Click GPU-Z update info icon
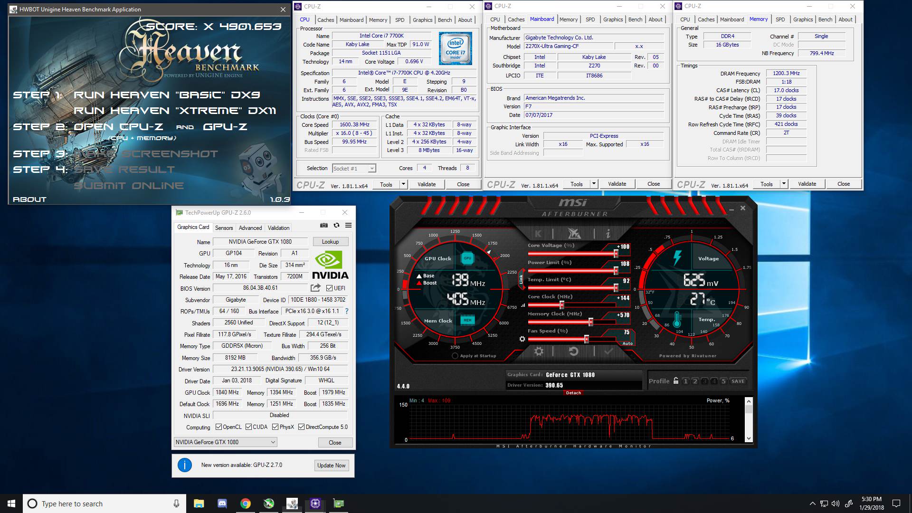Image resolution: width=912 pixels, height=513 pixels. pos(185,465)
